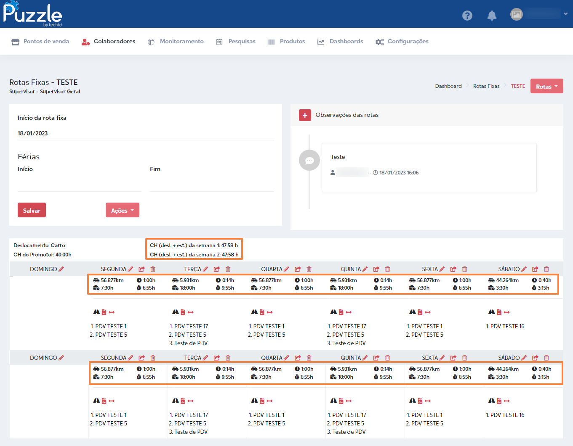Click 44.264km under upper-week SÁBADO
The height and width of the screenshot is (446, 573).
pyautogui.click(x=507, y=280)
